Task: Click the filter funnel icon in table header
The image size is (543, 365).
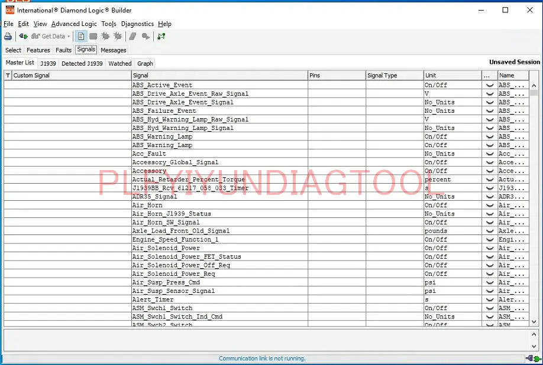Action: coord(8,76)
